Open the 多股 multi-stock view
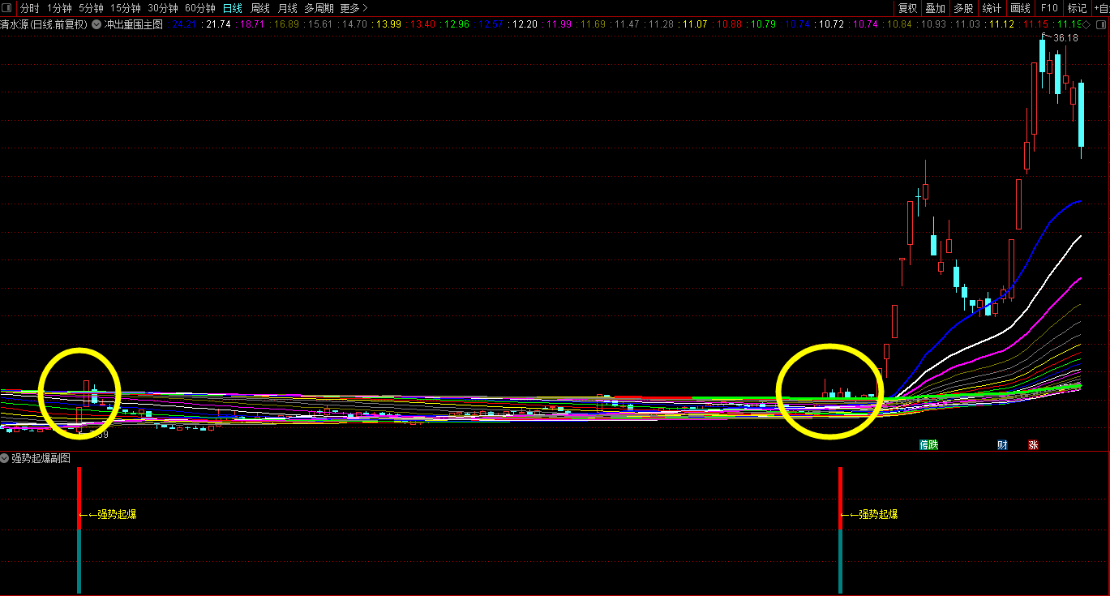 tap(963, 8)
